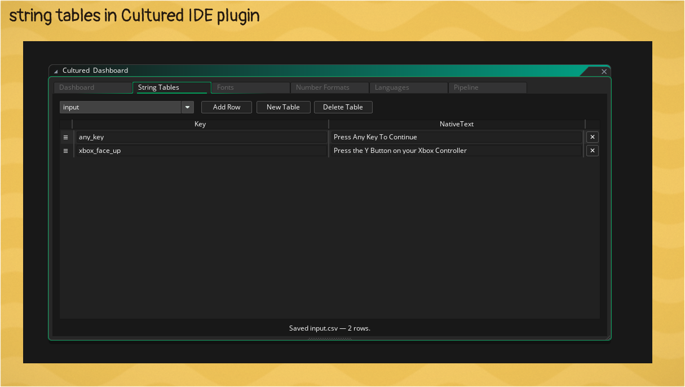Viewport: 685px width, 387px height.
Task: Click the Delete Table button
Action: coord(343,107)
